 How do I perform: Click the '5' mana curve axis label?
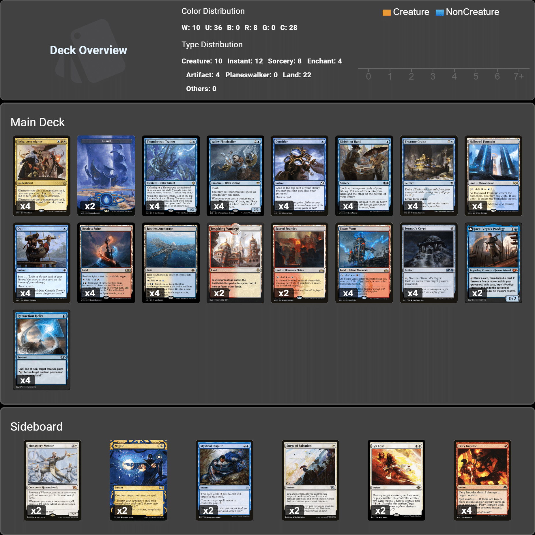476,76
